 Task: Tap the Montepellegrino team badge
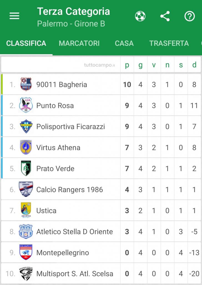26,252
